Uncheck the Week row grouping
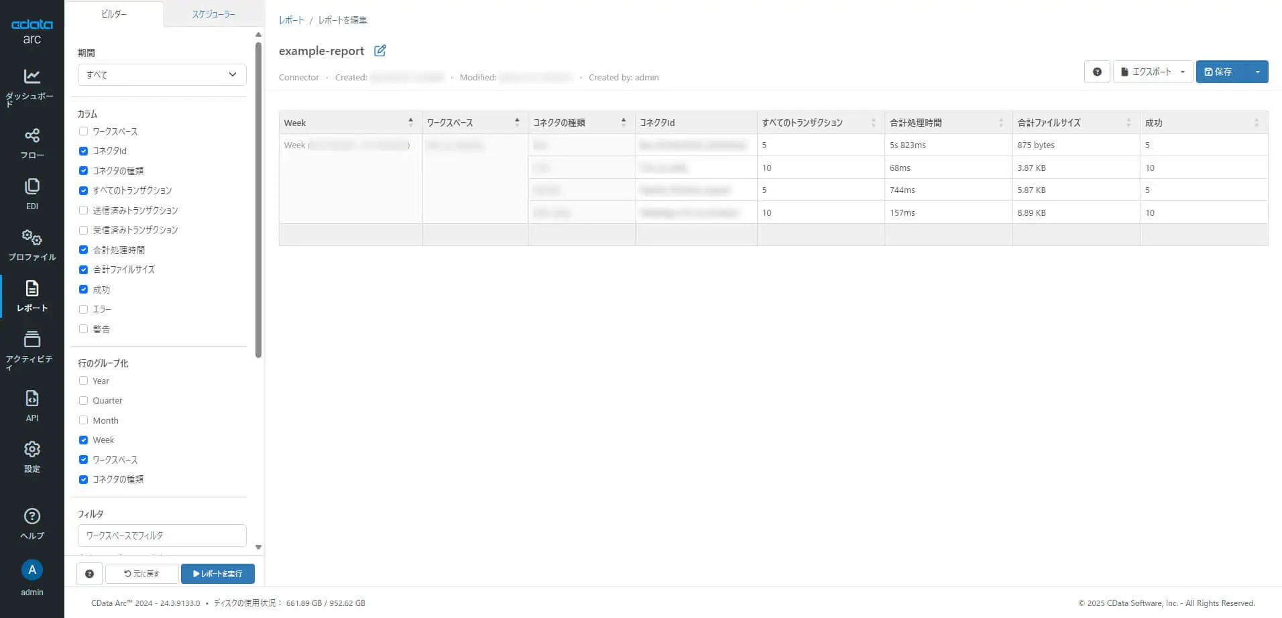The width and height of the screenshot is (1282, 618). point(83,440)
